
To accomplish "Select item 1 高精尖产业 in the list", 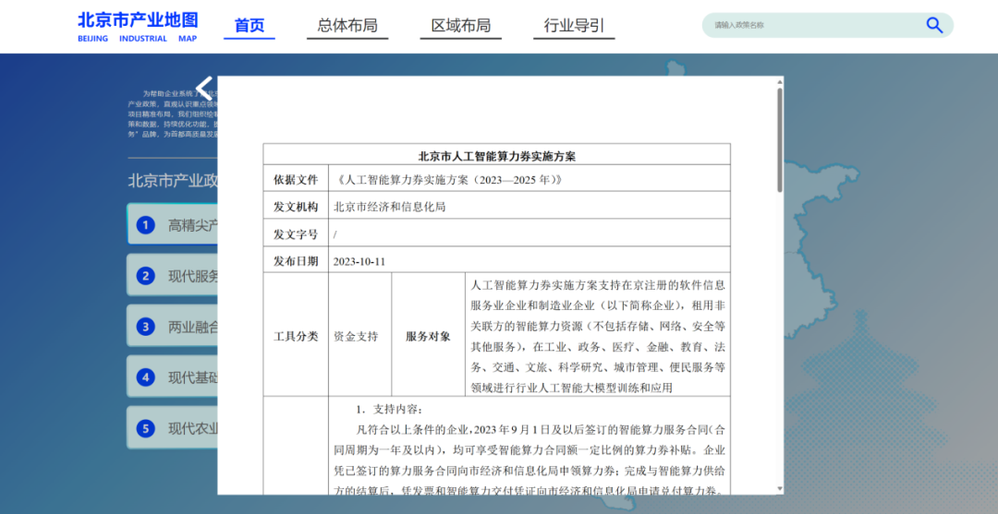I will [172, 224].
